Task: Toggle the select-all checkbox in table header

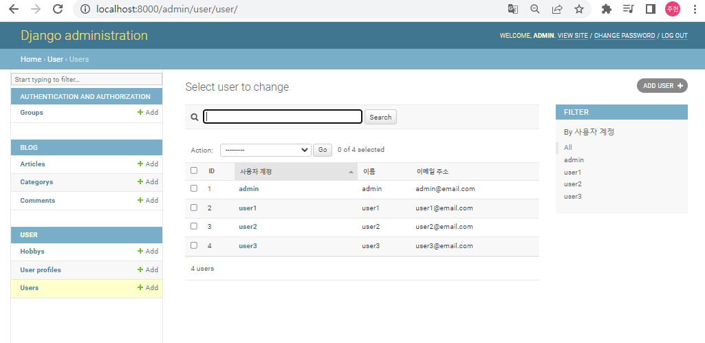Action: 194,170
